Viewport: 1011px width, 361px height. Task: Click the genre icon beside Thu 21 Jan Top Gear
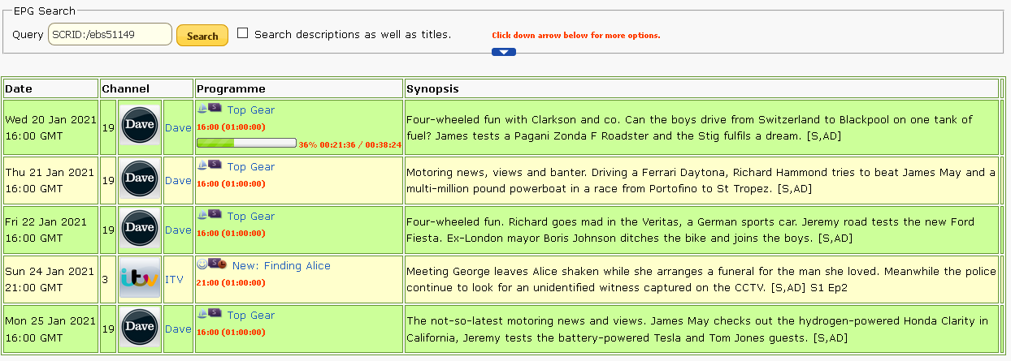click(202, 165)
